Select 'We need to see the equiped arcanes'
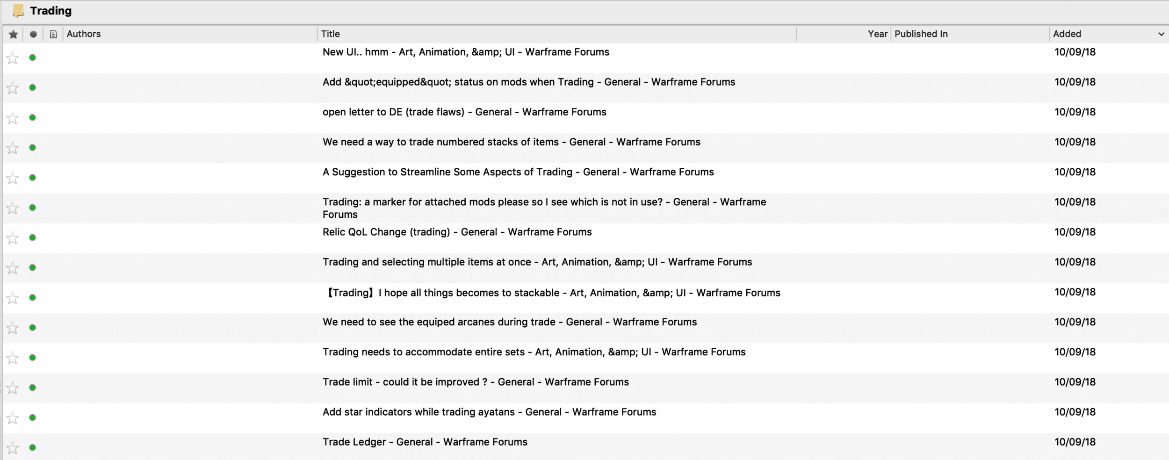 point(510,322)
